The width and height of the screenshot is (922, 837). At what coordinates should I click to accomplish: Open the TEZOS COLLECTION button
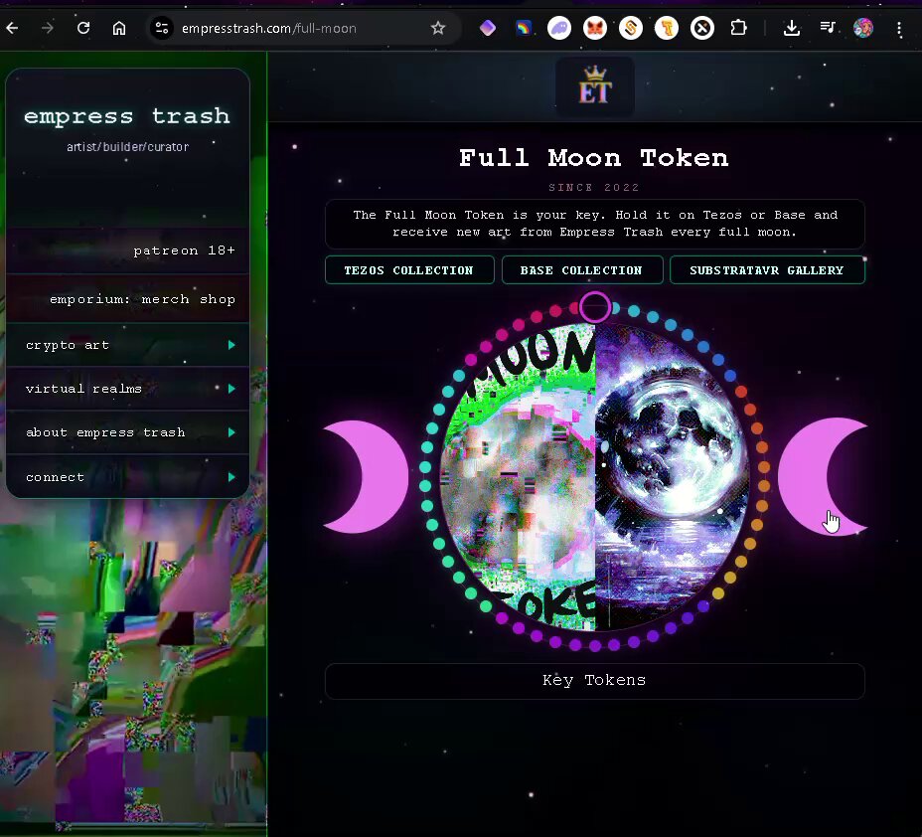[x=409, y=270]
